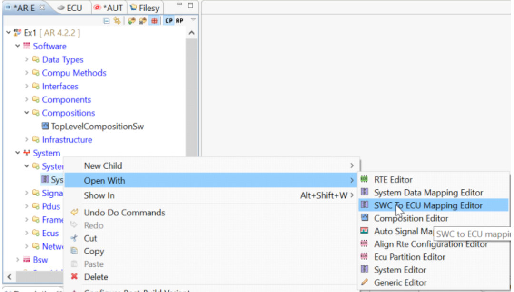The height and width of the screenshot is (292, 514).
Task: Collapse the Compositions folder
Action: click(x=27, y=113)
